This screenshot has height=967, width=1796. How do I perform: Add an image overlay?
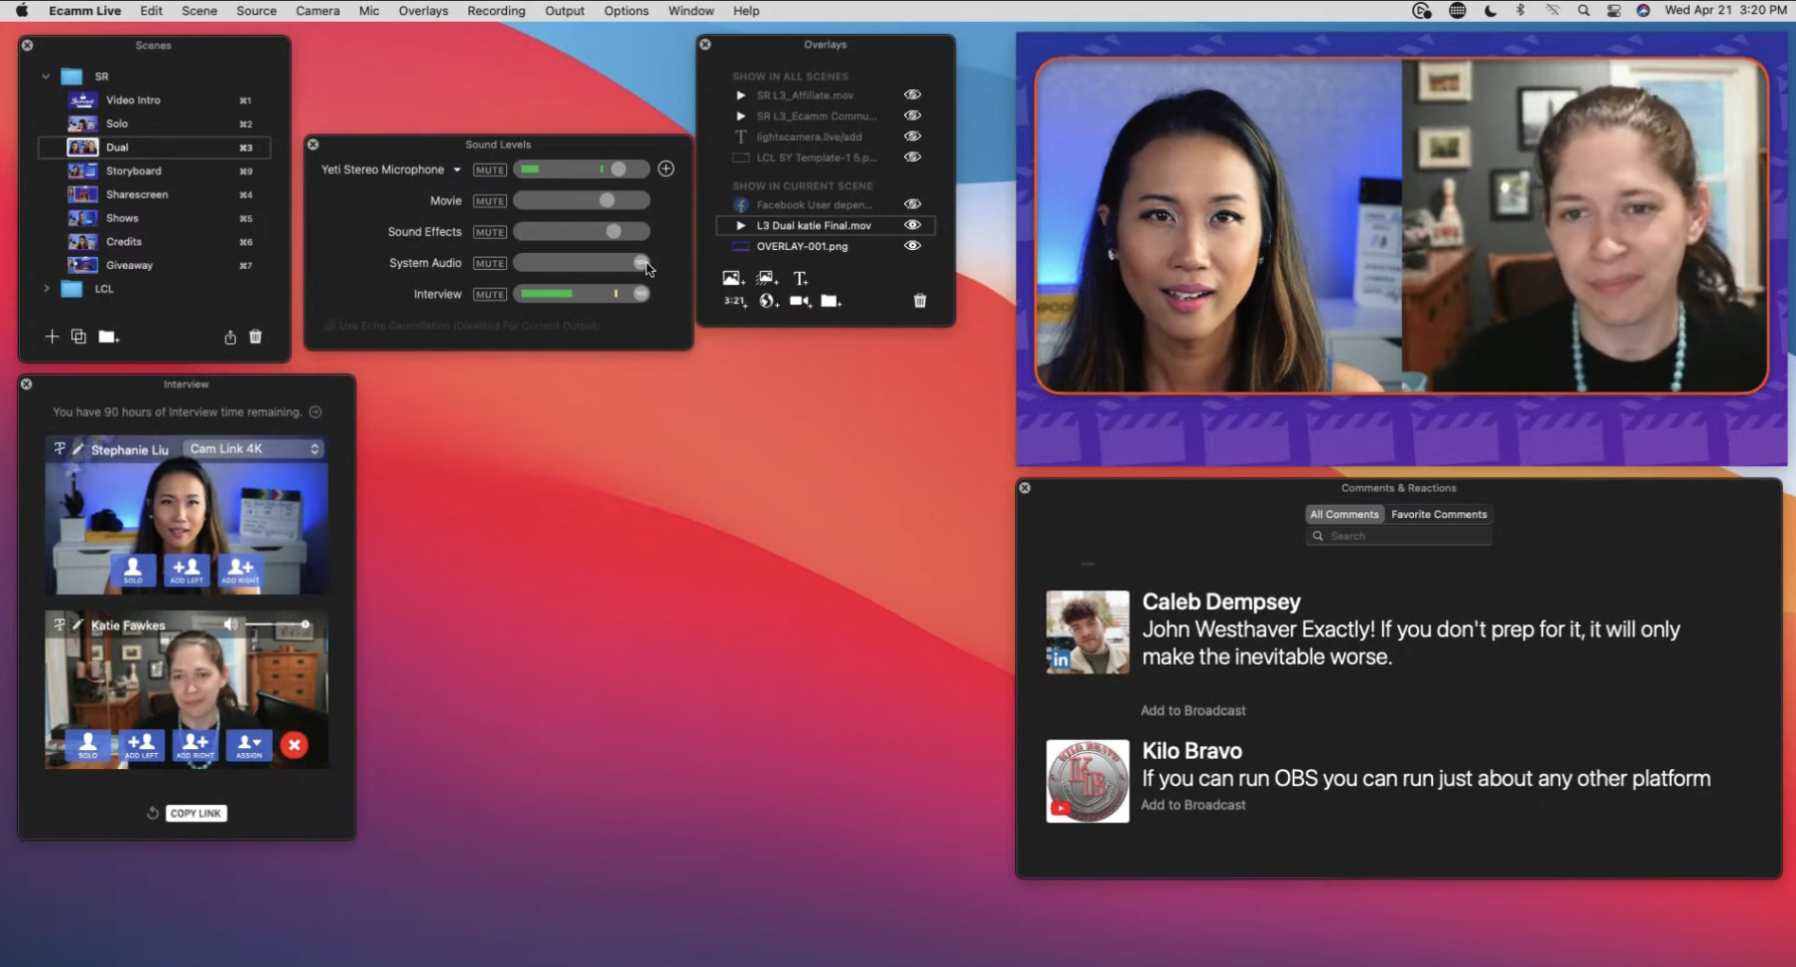click(733, 278)
